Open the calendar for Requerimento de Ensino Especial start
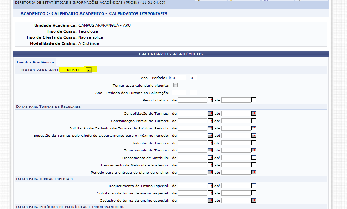Viewport: 347px width, 209px height. click(x=210, y=185)
